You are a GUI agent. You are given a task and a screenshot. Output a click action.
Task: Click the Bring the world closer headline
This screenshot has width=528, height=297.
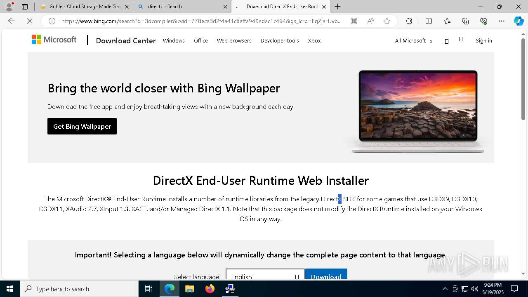(x=164, y=88)
